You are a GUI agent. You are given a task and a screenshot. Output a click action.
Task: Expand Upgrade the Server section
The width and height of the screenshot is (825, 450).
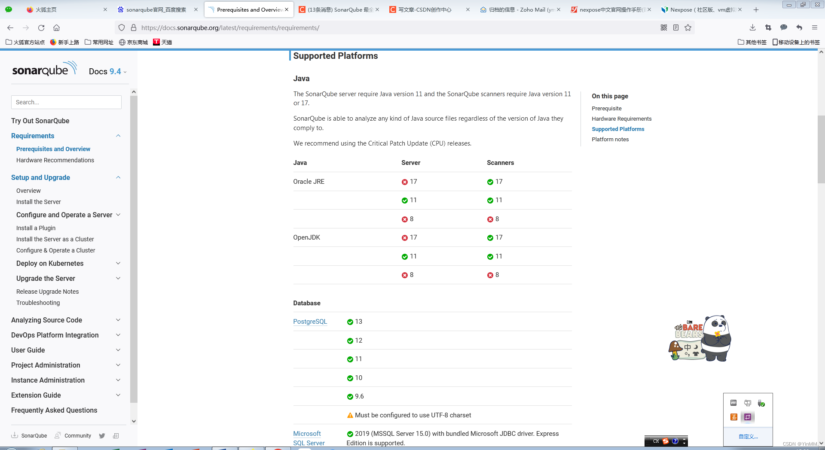[118, 278]
